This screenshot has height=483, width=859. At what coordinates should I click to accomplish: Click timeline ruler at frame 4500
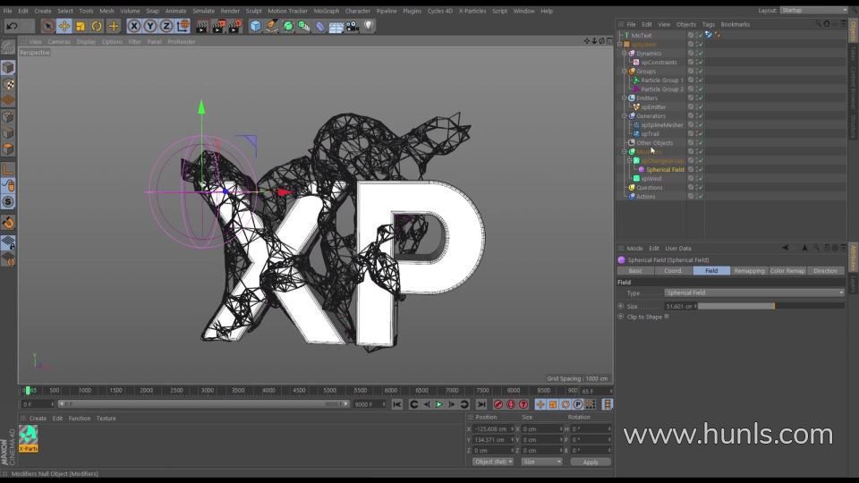[299, 391]
